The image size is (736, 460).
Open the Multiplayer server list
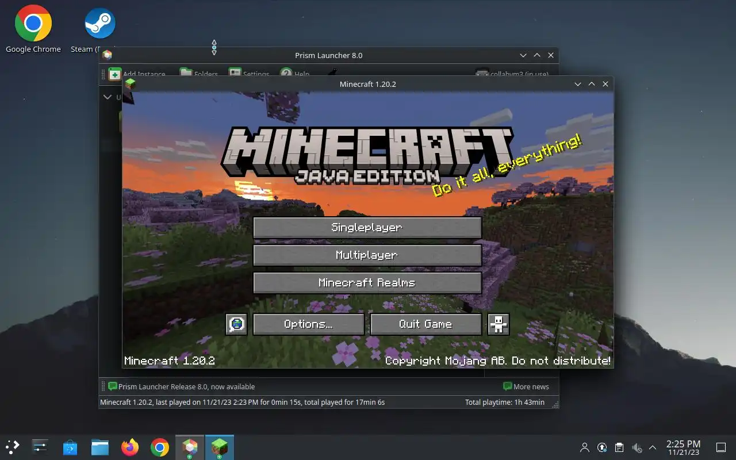pos(367,255)
